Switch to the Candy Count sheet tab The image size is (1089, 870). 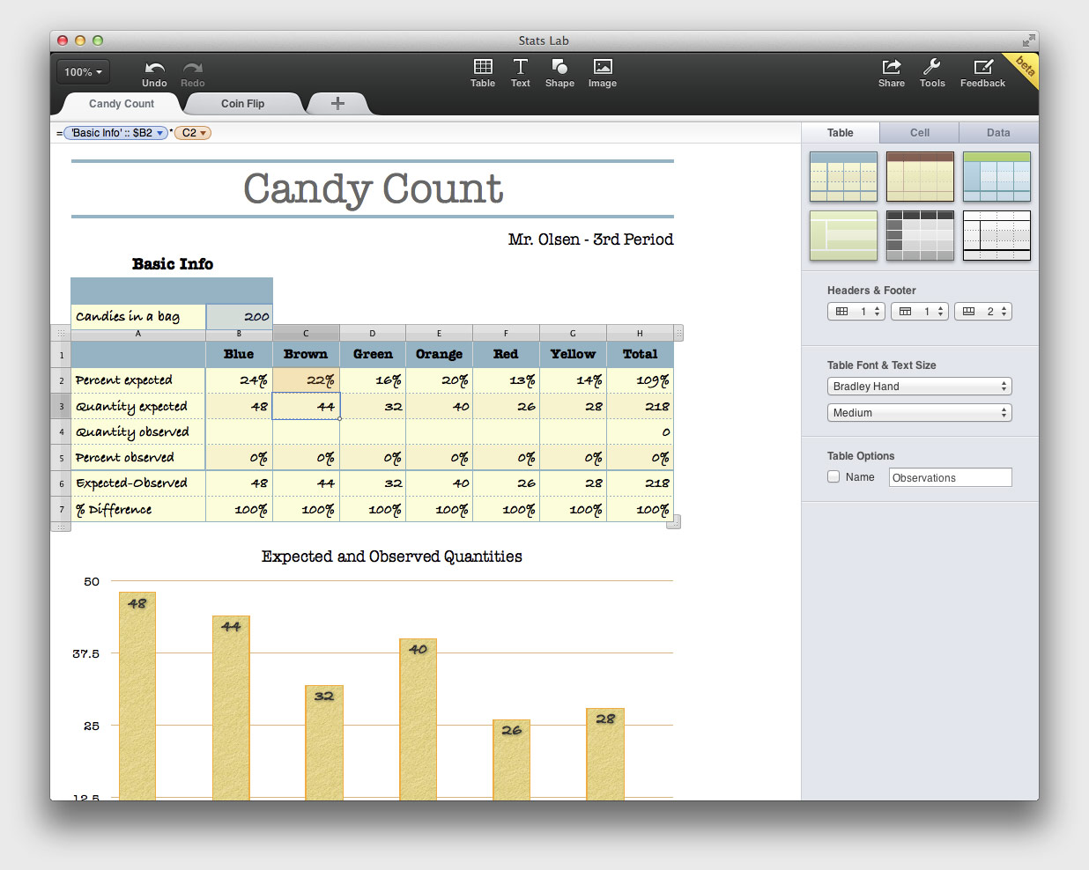(122, 103)
